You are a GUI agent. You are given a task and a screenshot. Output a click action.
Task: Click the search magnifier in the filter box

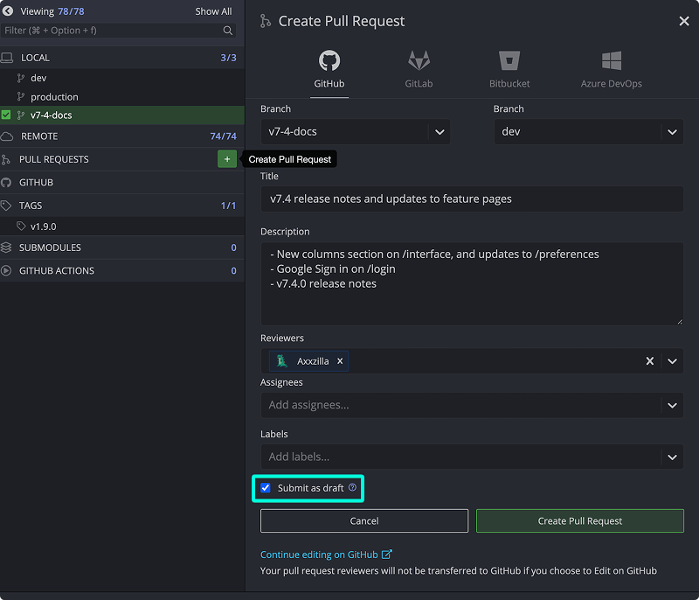228,31
